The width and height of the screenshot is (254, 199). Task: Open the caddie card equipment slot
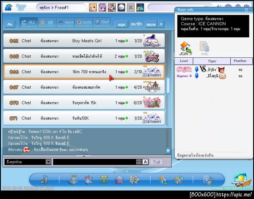tap(112, 8)
